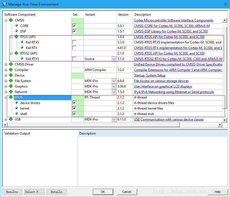Click the device drivers blue component icon

point(16,103)
